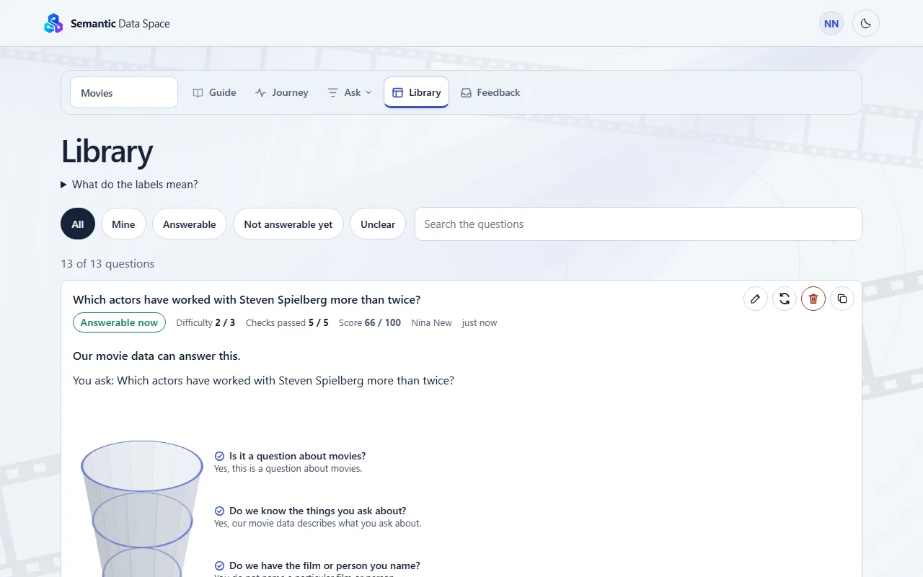923x577 pixels.
Task: Filter by Unclear questions
Action: [378, 224]
